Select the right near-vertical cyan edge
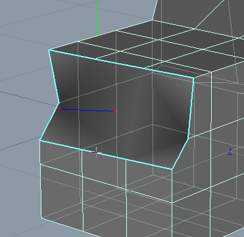Image resolution: width=244 pixels, height=237 pixels. pos(191,108)
